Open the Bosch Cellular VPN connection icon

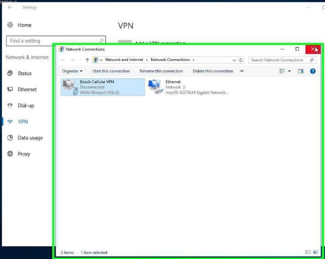click(70, 87)
